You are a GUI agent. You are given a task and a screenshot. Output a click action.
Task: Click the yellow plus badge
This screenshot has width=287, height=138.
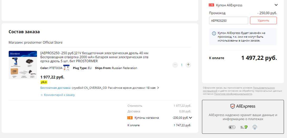click(x=44, y=82)
